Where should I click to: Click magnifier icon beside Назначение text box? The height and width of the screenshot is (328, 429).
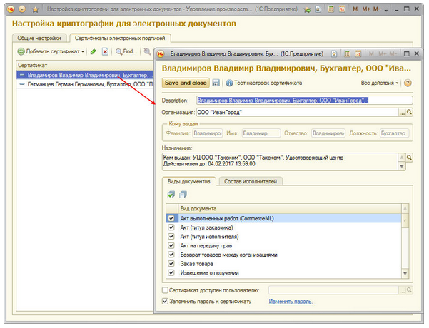(409, 158)
